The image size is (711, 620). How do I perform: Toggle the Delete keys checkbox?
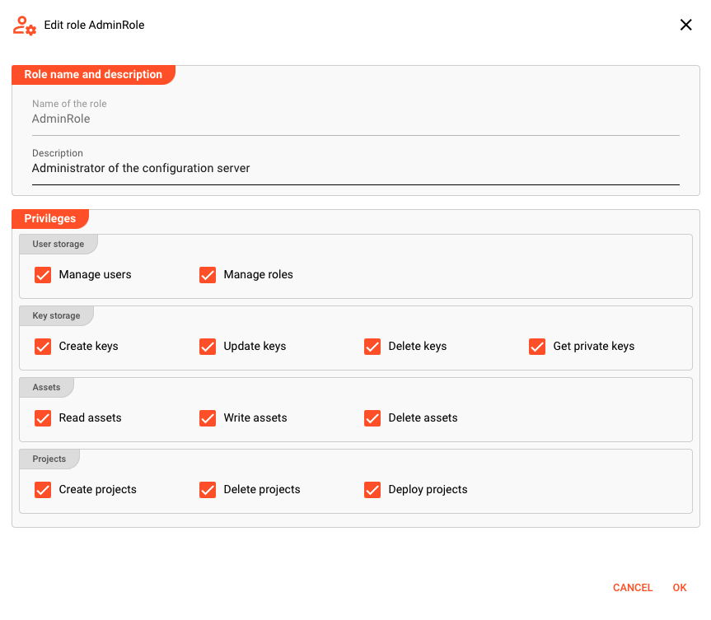click(372, 347)
